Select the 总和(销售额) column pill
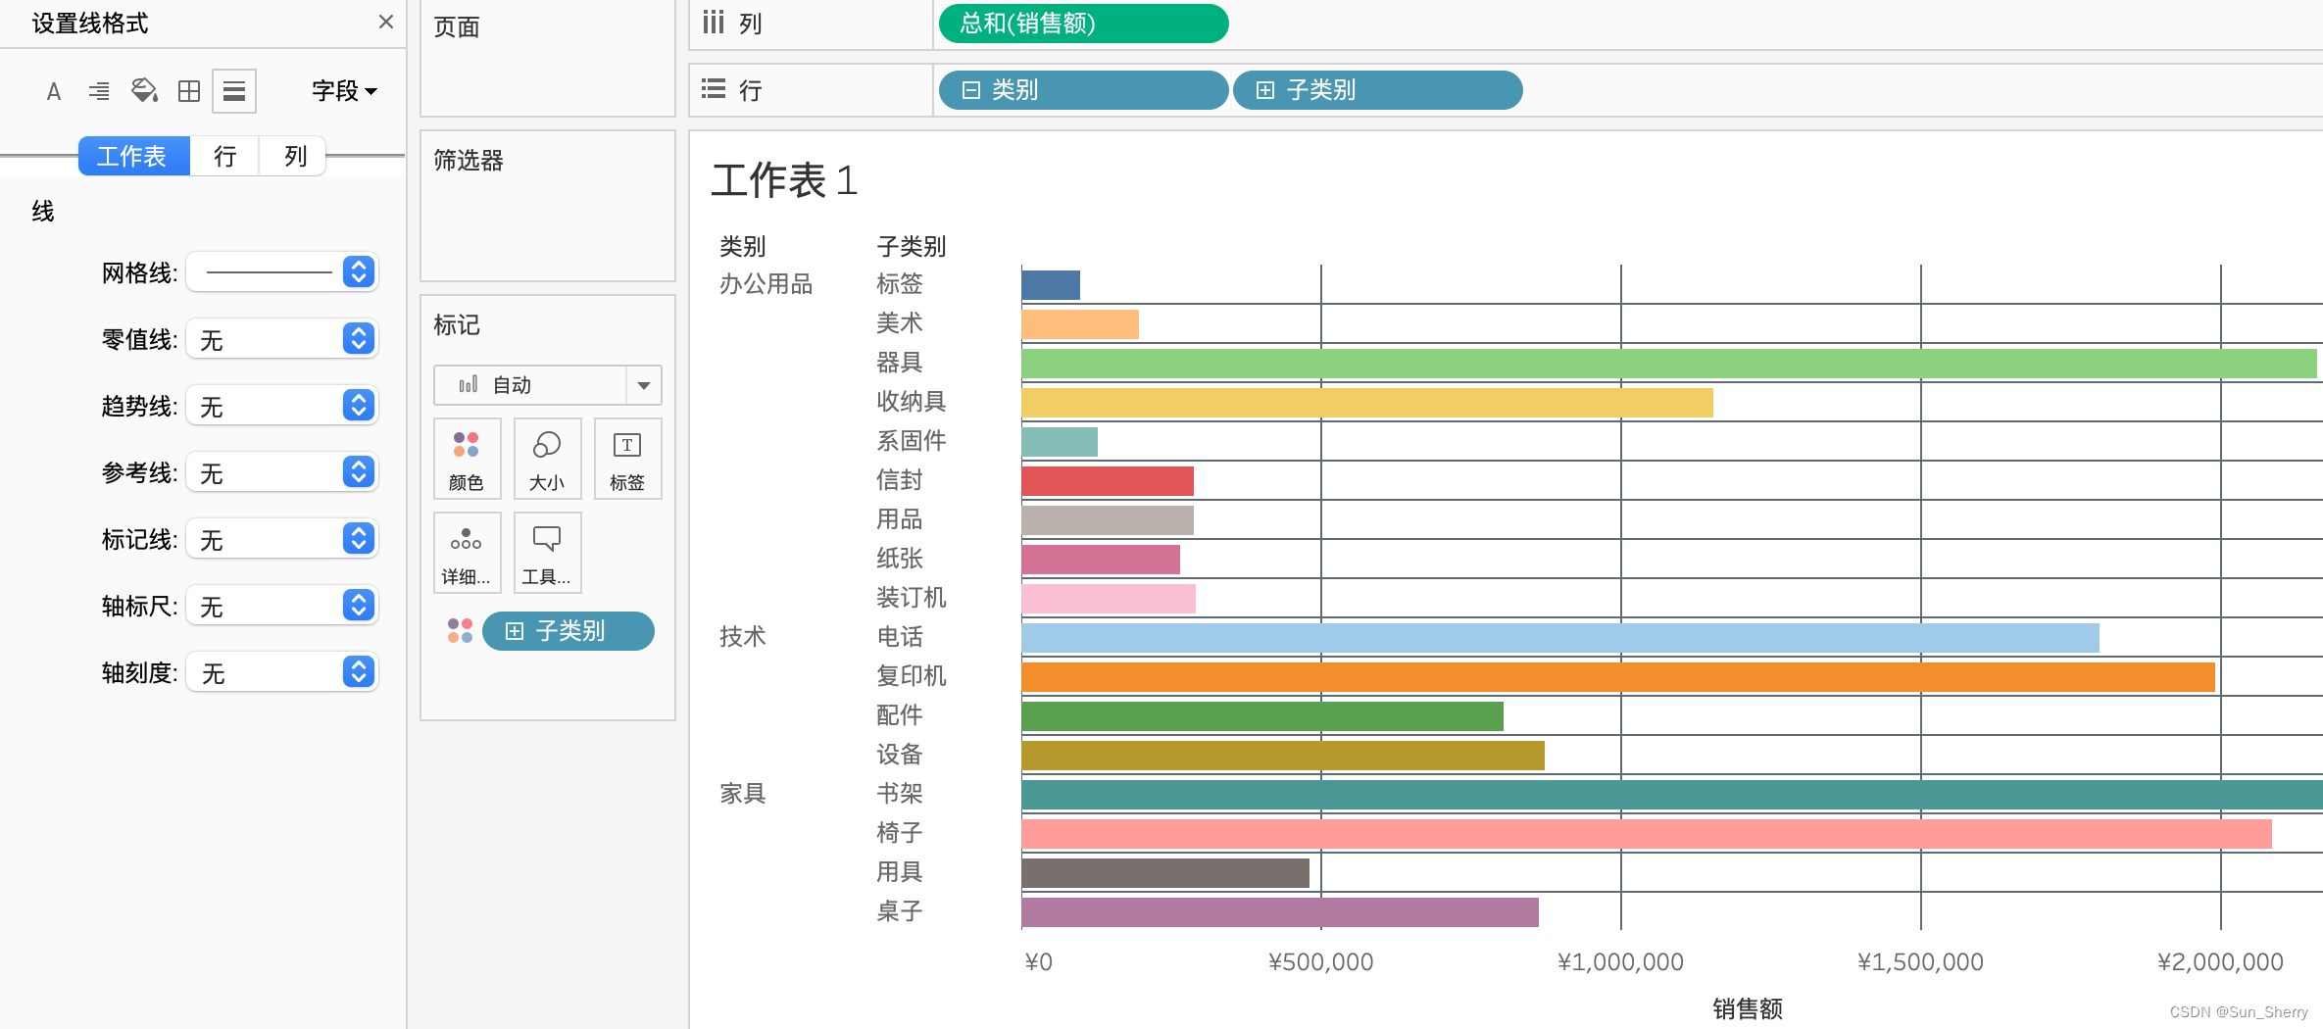This screenshot has width=2323, height=1029. [x=1083, y=24]
